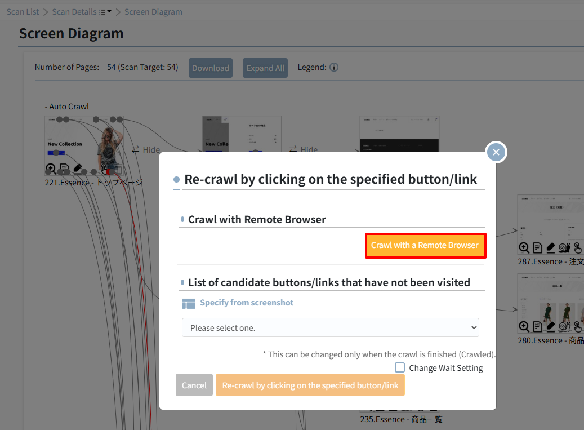Click the edit pencil icon on page 287
The height and width of the screenshot is (430, 584).
tap(550, 247)
